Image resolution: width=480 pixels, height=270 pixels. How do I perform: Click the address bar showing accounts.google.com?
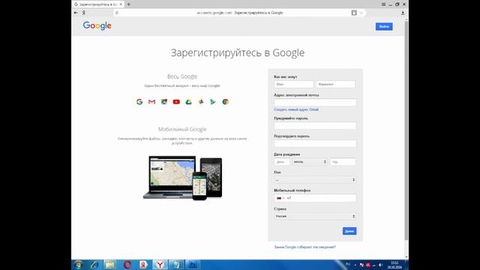click(x=240, y=13)
